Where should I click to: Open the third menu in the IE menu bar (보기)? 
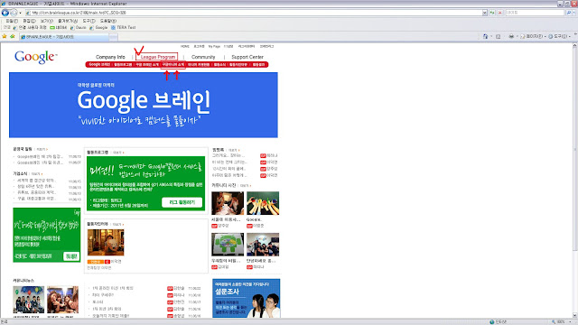[x=47, y=21]
